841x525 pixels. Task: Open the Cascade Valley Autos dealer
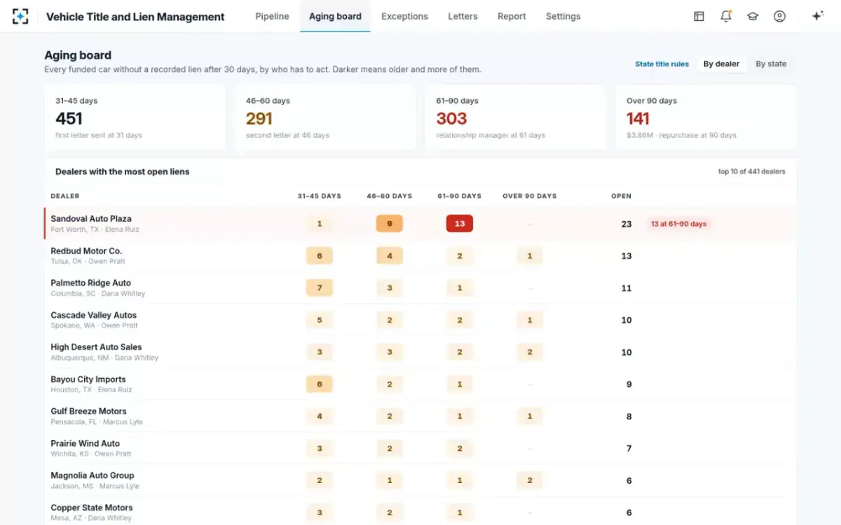94,315
